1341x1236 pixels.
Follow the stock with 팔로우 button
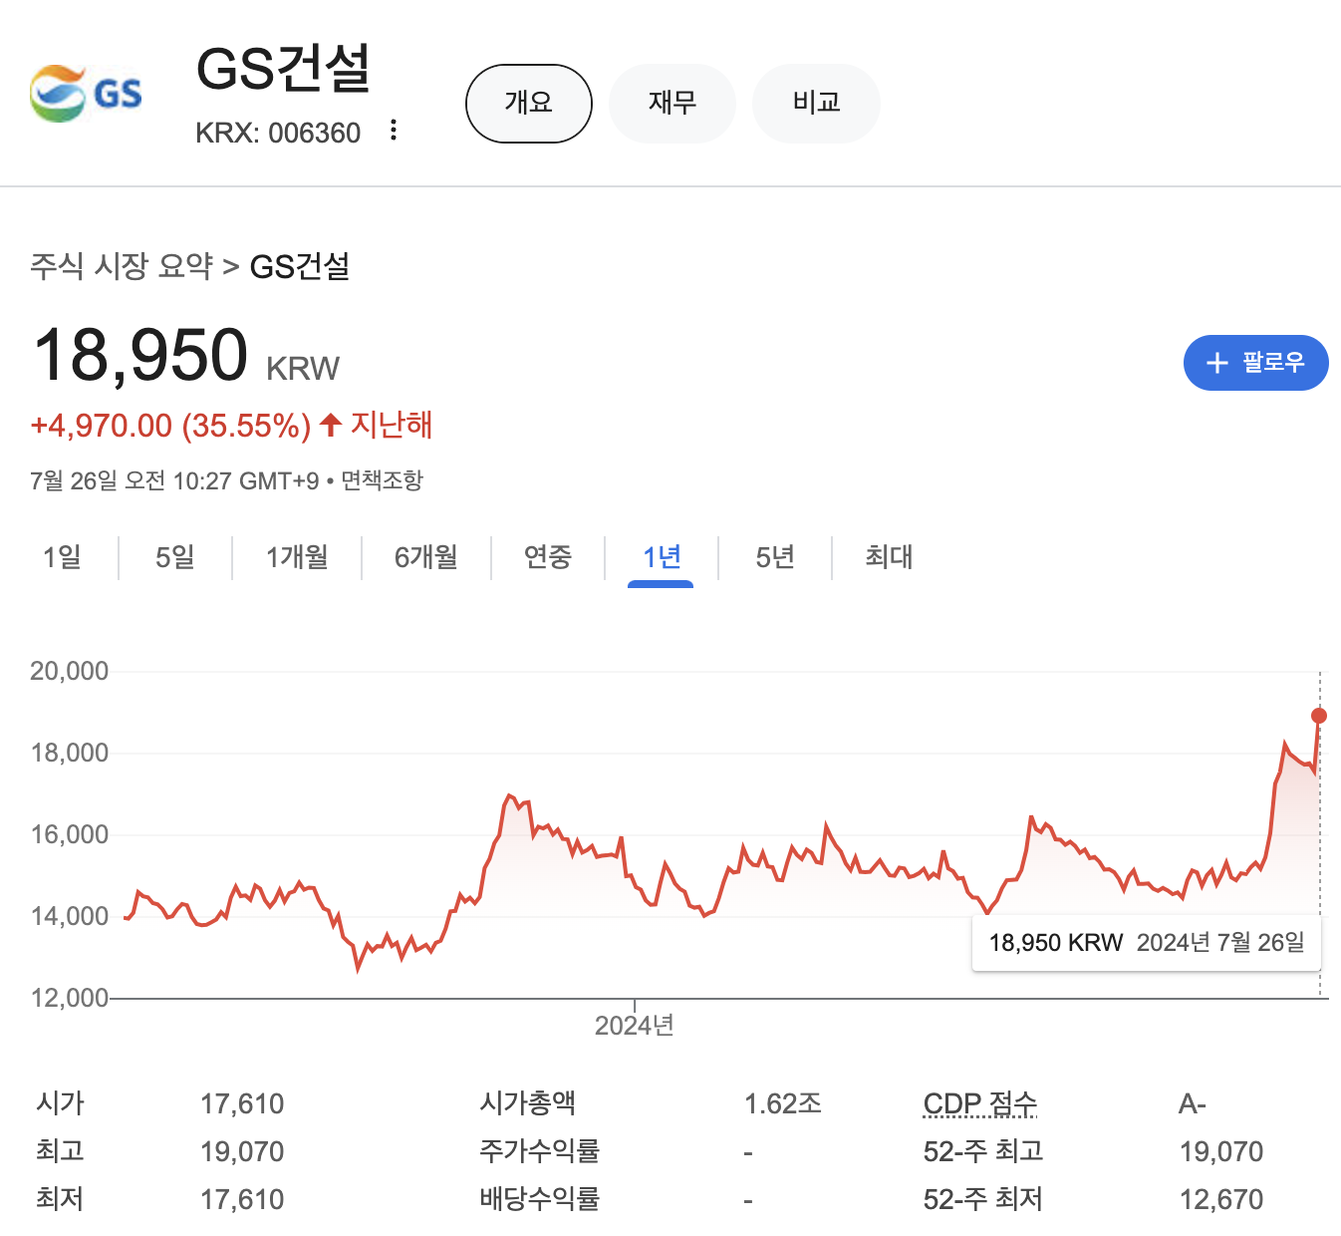click(1255, 363)
